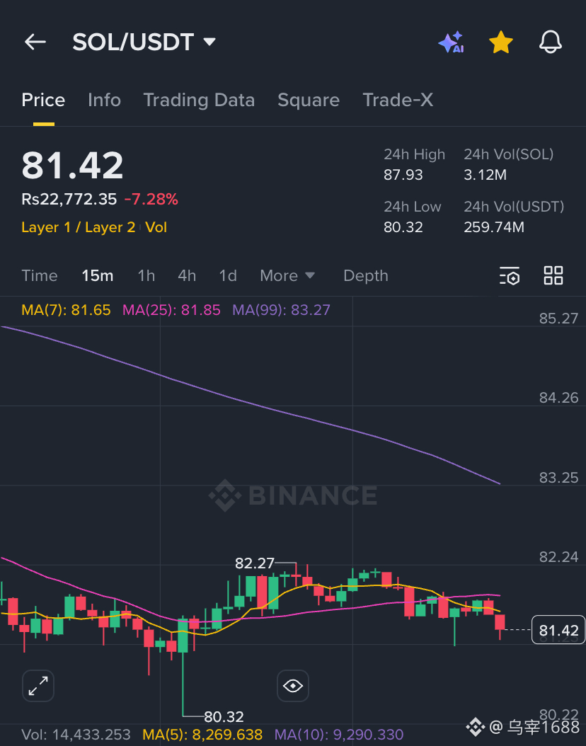Switch to the Price tab
Viewport: 586px width, 746px height.
pos(43,100)
